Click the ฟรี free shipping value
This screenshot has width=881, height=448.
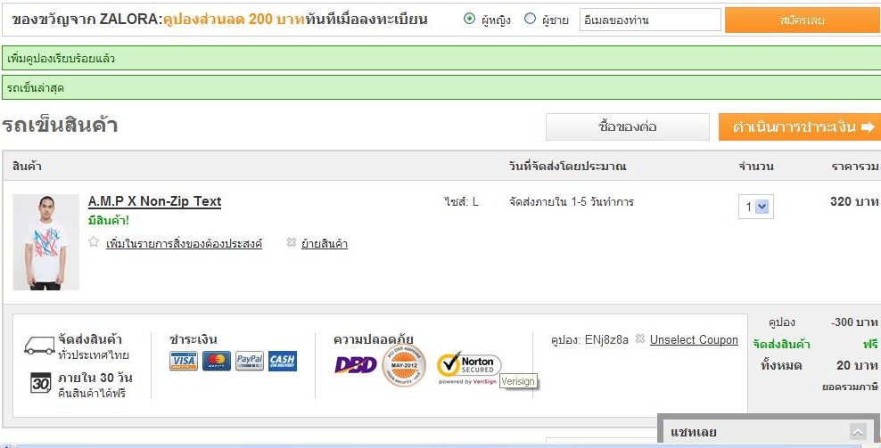pos(870,344)
